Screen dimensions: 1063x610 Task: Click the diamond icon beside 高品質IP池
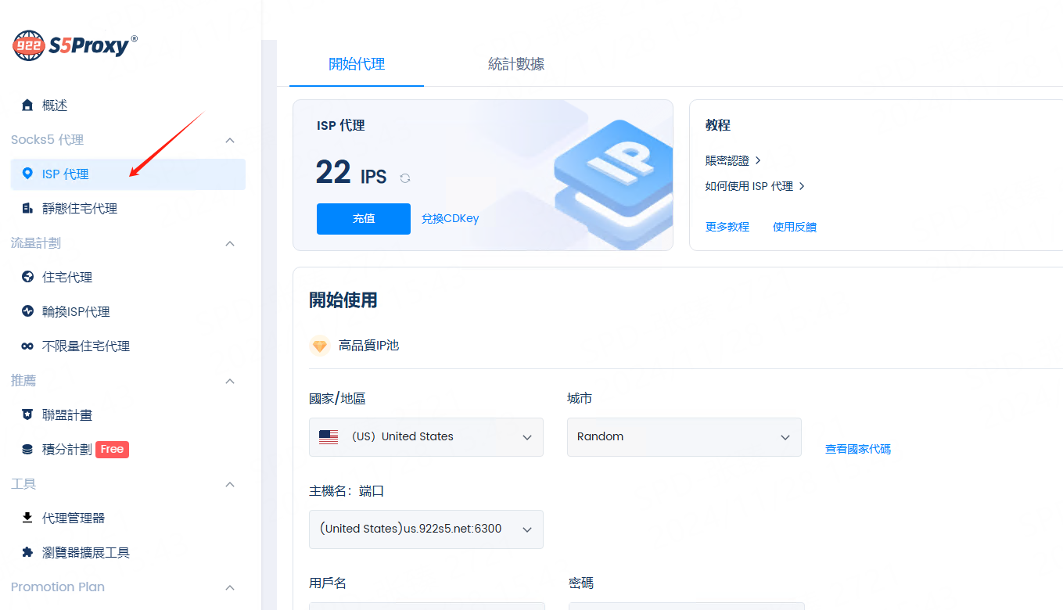pyautogui.click(x=320, y=346)
